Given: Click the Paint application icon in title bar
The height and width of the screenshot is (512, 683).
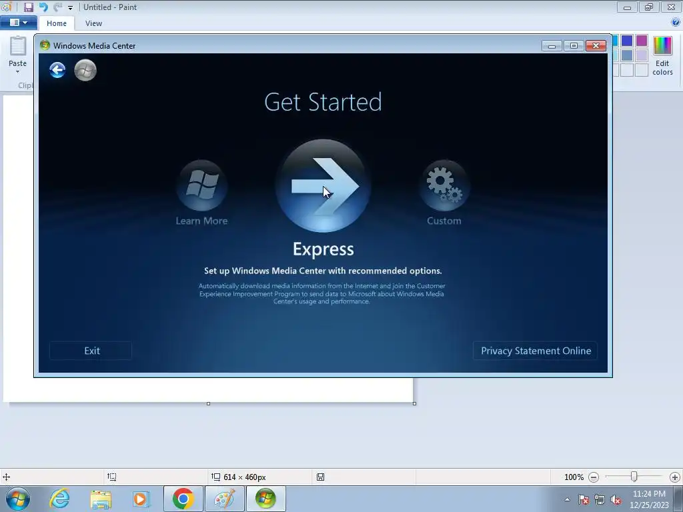Looking at the screenshot, I should pos(6,7).
